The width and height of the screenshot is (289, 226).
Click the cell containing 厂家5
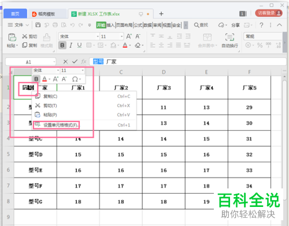(x=249, y=88)
